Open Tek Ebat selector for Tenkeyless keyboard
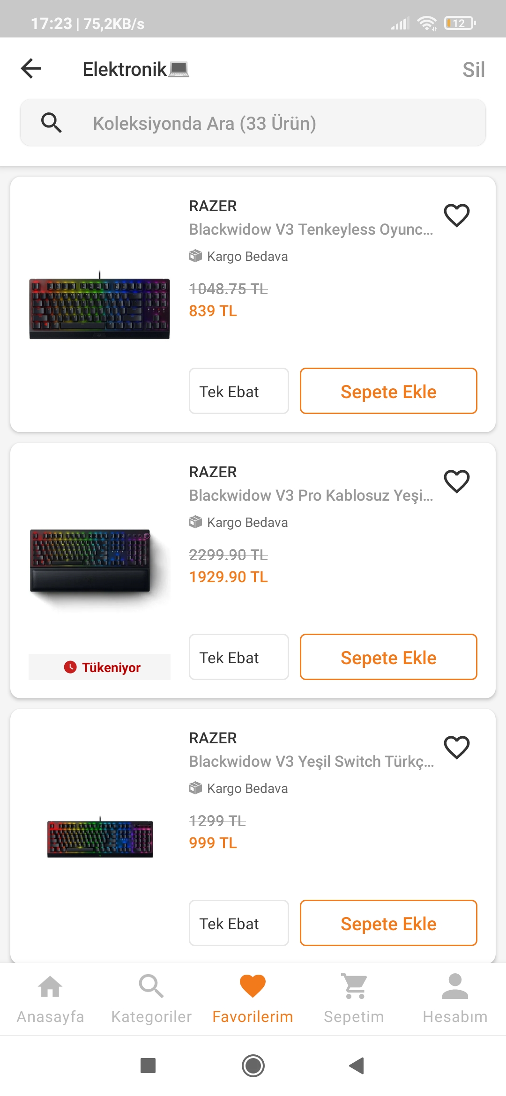The height and width of the screenshot is (1096, 506). [238, 391]
